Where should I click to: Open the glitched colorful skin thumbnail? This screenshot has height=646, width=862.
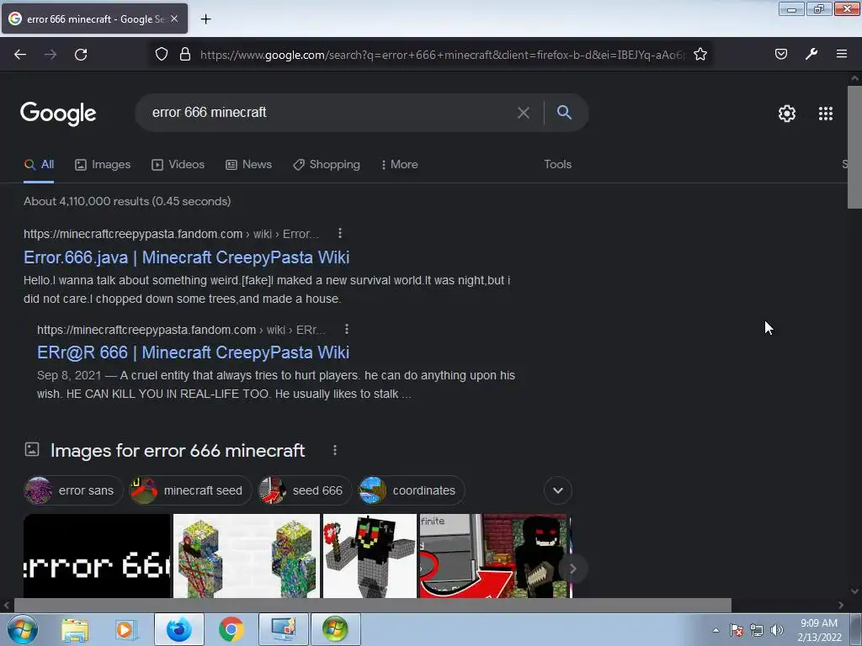point(247,555)
